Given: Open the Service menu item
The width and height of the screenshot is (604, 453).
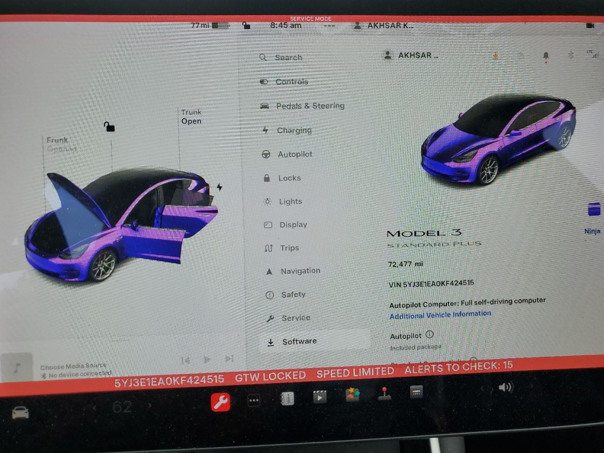Looking at the screenshot, I should point(288,318).
